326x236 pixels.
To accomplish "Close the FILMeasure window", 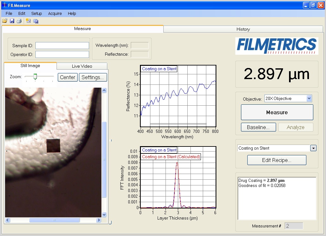I will (321, 5).
